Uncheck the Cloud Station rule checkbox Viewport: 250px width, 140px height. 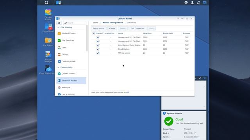click(98, 49)
